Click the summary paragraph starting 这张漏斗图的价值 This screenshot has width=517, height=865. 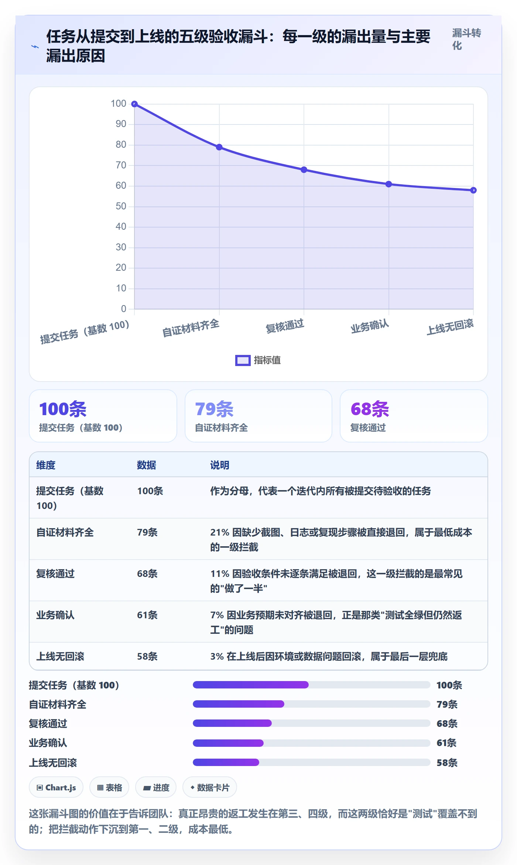pyautogui.click(x=253, y=821)
